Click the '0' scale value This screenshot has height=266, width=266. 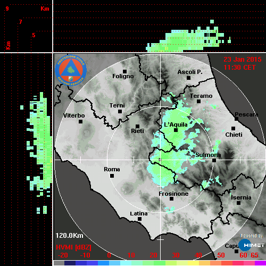click(109, 255)
